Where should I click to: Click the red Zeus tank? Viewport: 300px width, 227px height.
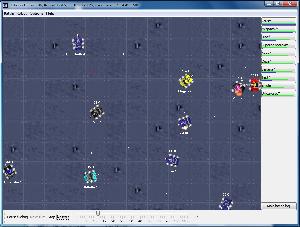tap(255, 85)
